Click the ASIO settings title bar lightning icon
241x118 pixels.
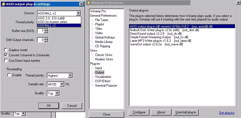tap(3, 4)
